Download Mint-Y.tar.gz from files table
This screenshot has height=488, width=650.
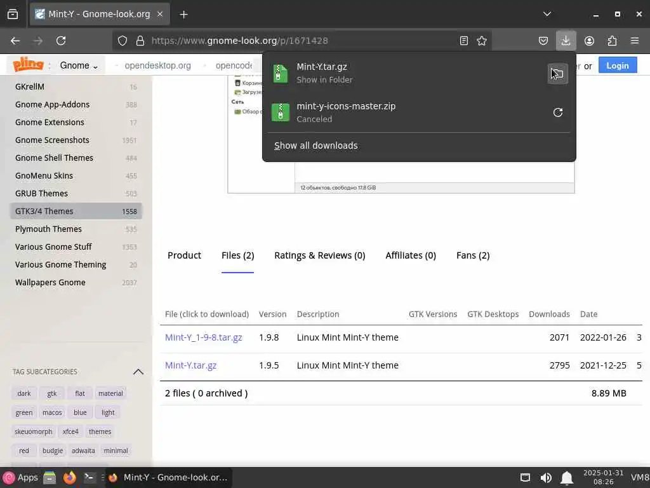point(190,365)
